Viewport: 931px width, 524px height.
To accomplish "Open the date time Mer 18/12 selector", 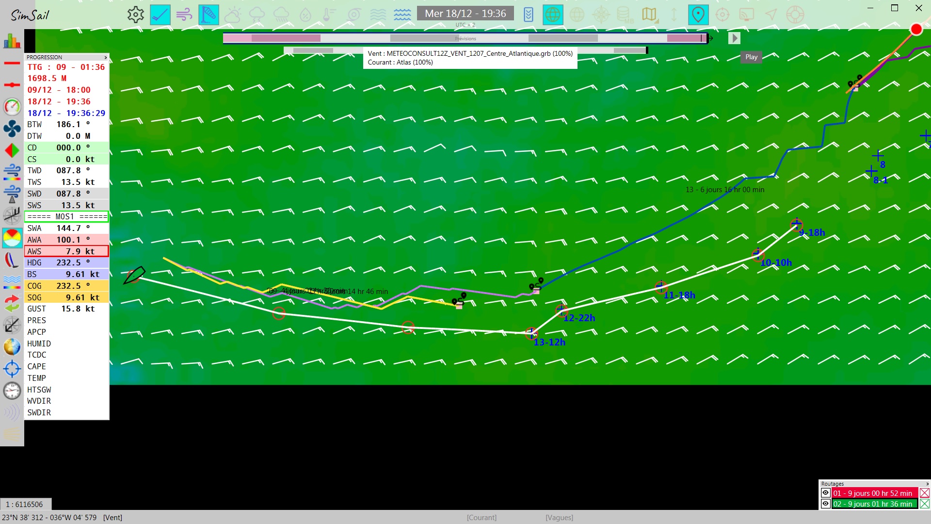I will (465, 14).
